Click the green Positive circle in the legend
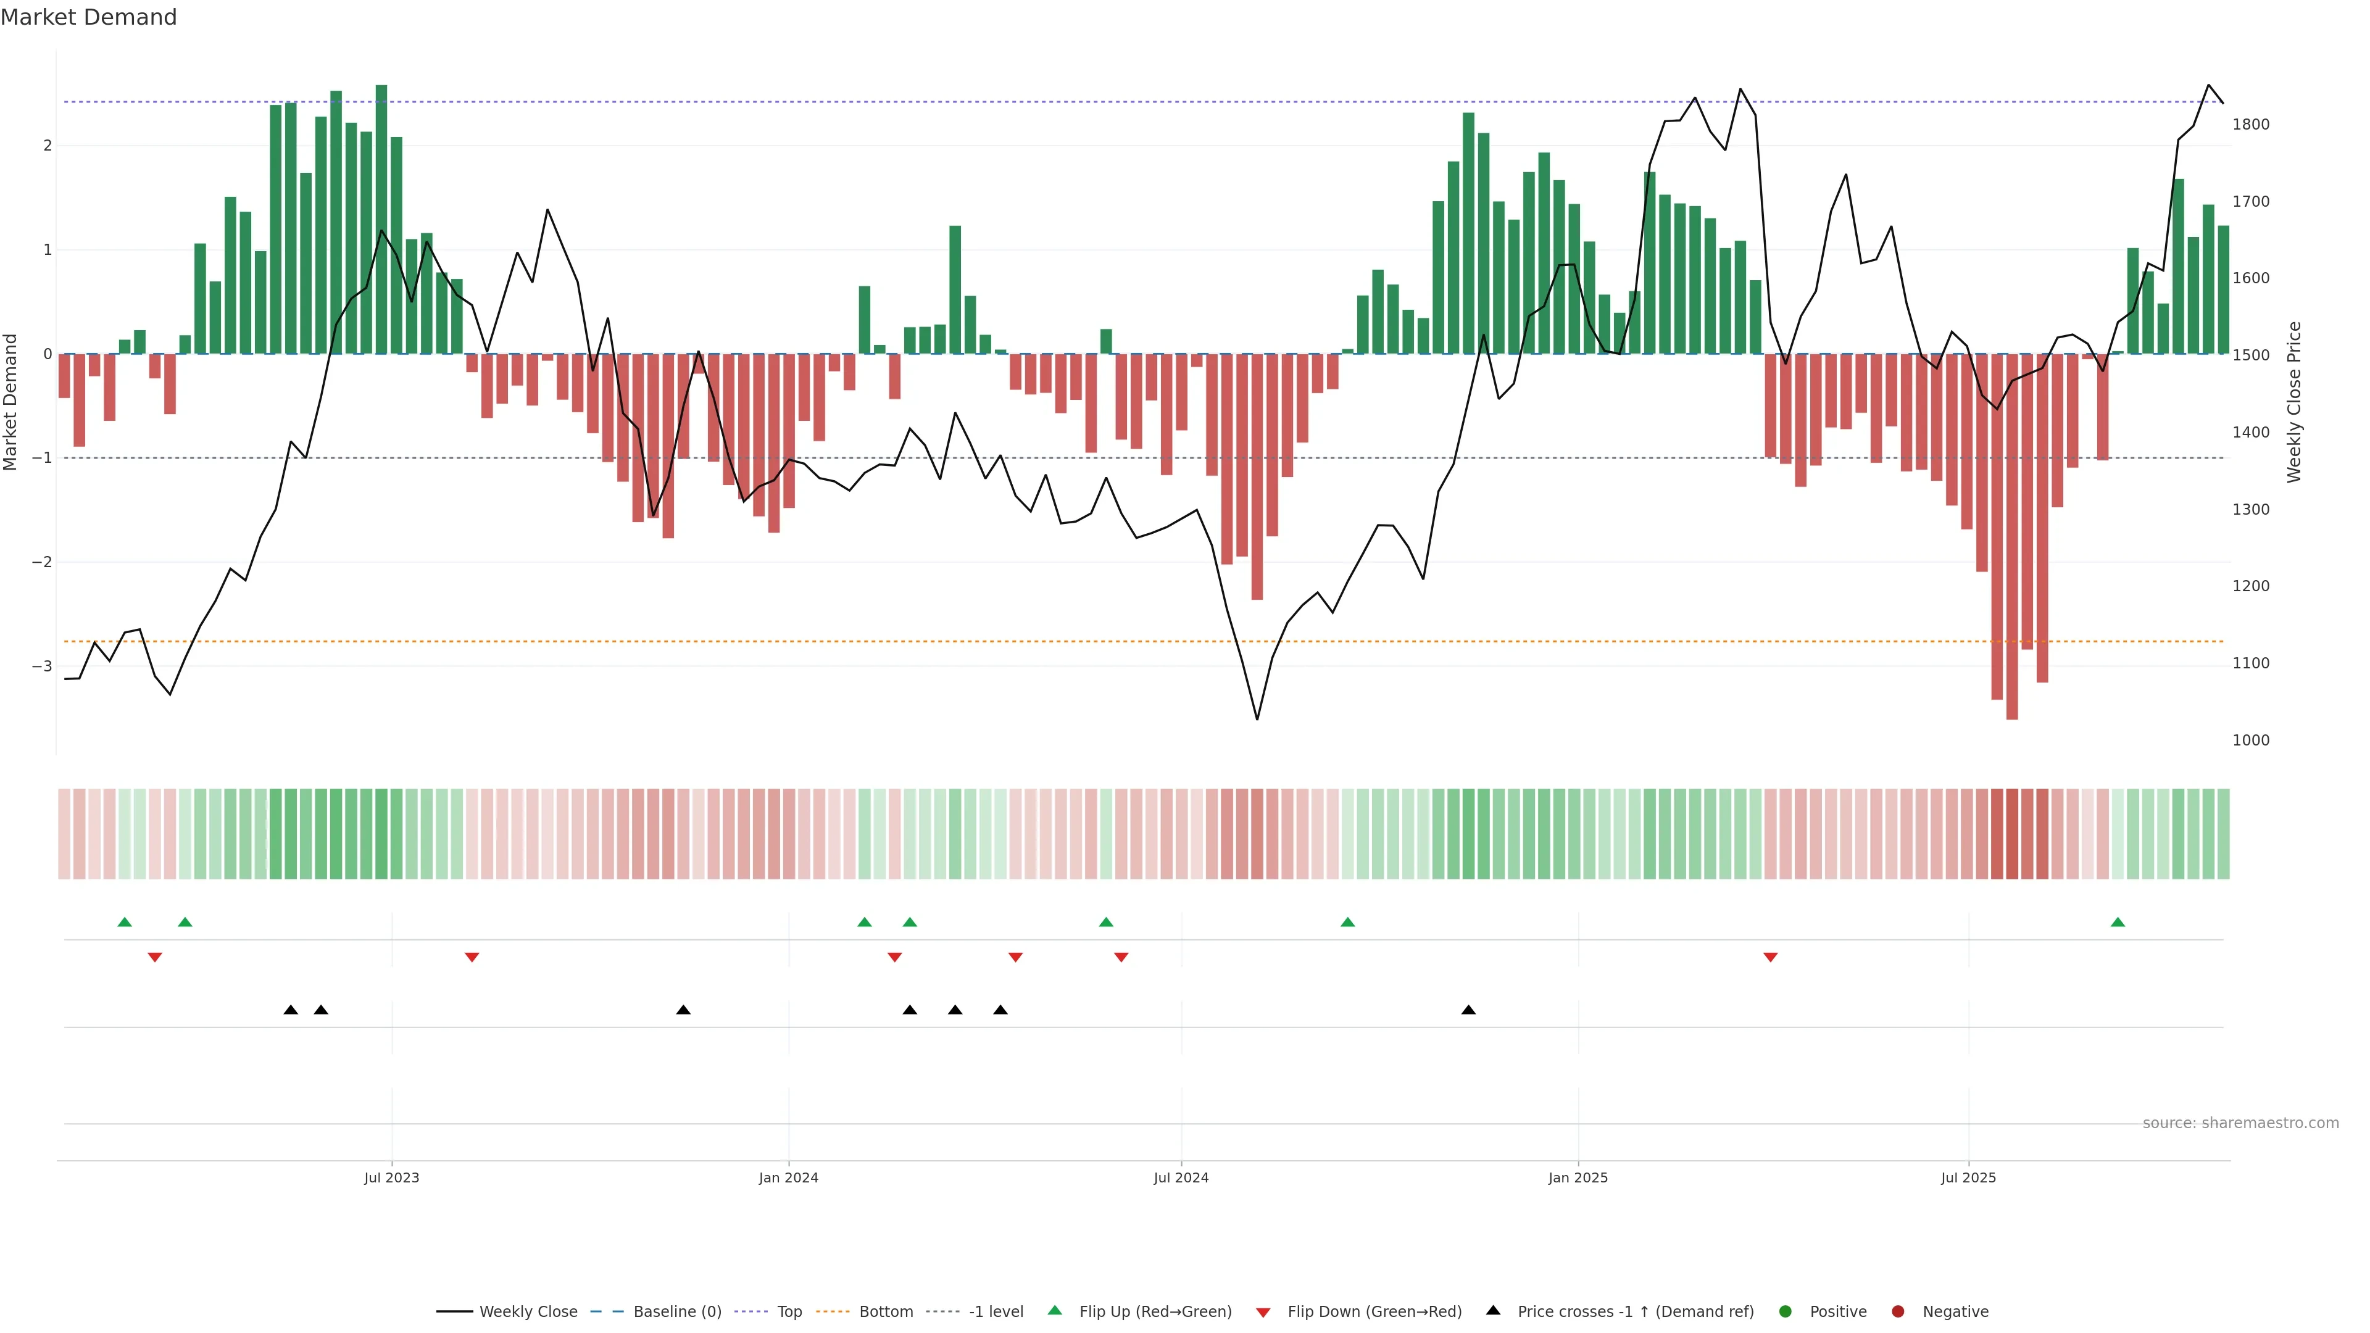 coord(1786,1311)
